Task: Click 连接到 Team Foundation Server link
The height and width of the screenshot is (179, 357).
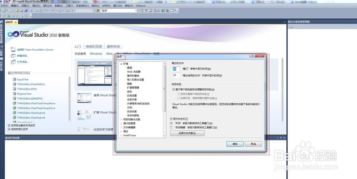Action: (x=35, y=50)
